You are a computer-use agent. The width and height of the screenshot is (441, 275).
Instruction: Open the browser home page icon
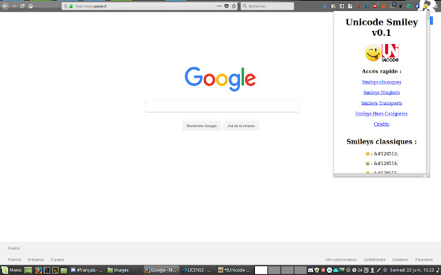coord(30,6)
